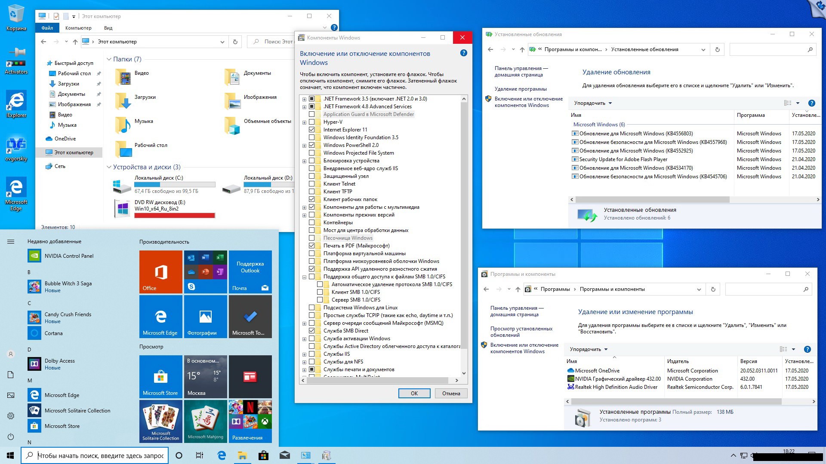Image resolution: width=826 pixels, height=464 pixels.
Task: Open the Фотографии tile
Action: coord(205,316)
